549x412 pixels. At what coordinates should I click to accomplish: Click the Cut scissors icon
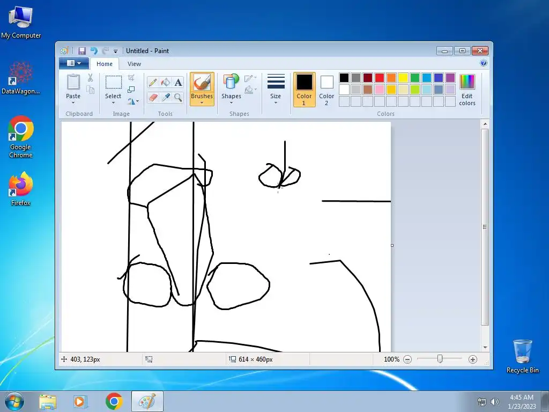[90, 78]
